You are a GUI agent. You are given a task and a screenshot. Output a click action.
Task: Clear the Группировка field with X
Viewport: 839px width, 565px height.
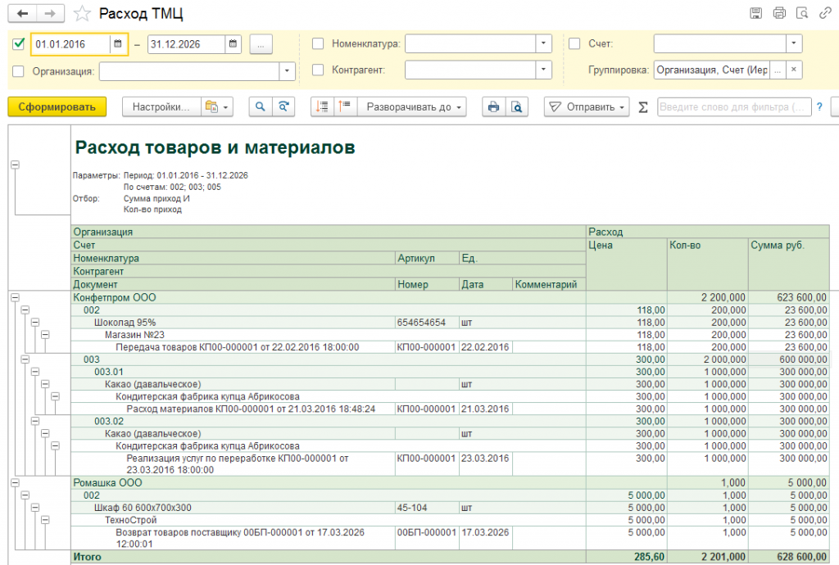(x=793, y=70)
